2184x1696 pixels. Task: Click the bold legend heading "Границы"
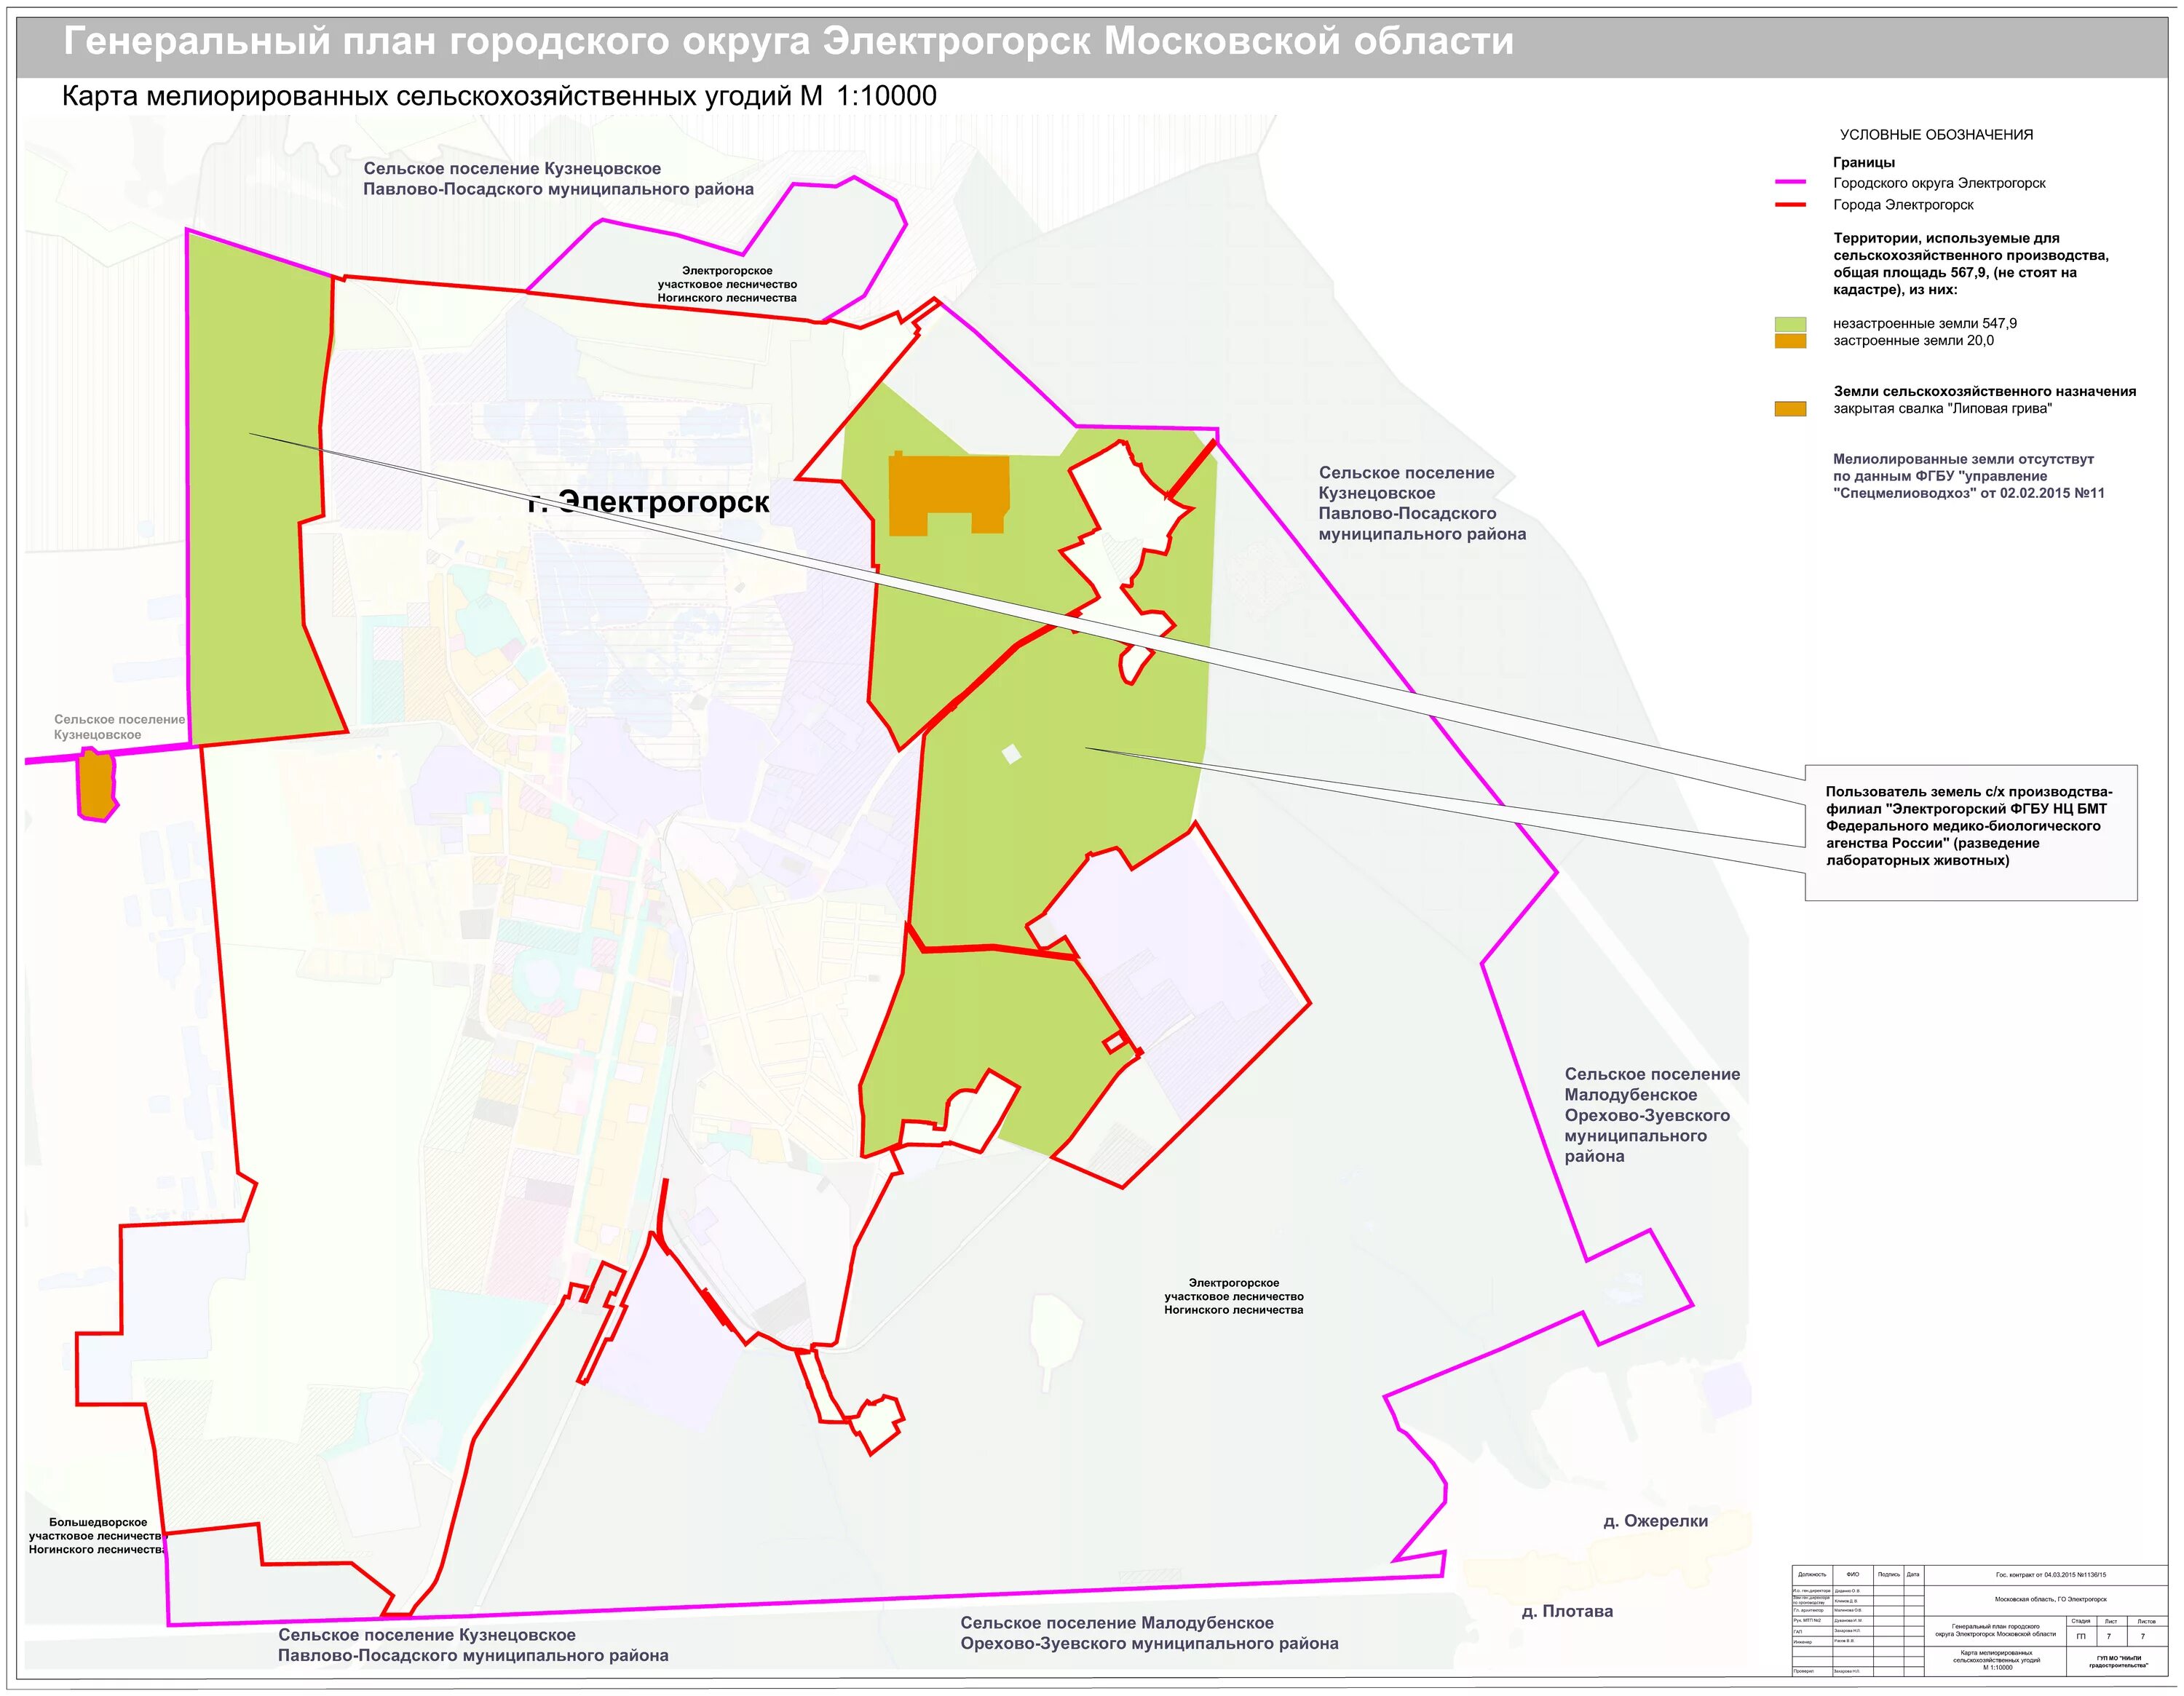coord(1863,162)
